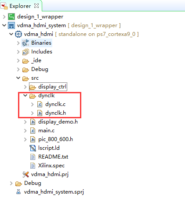
Task: Select the display_ctrl folder label
Action: 52,87
